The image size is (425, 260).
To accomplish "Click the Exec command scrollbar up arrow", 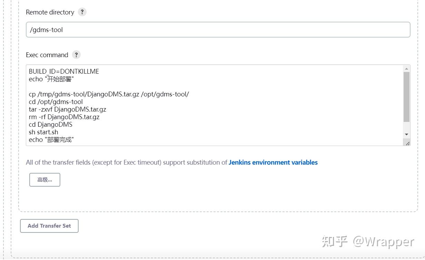I will (x=407, y=69).
